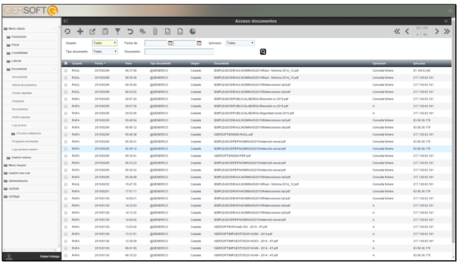Open the Tipo documento dropdown
The height and width of the screenshot is (262, 457).
tap(105, 52)
